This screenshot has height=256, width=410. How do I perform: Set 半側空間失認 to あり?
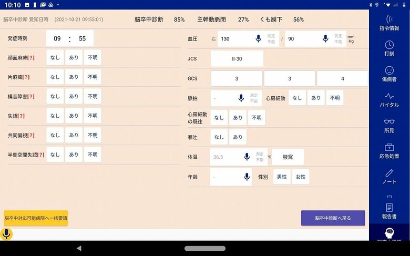tap(74, 155)
